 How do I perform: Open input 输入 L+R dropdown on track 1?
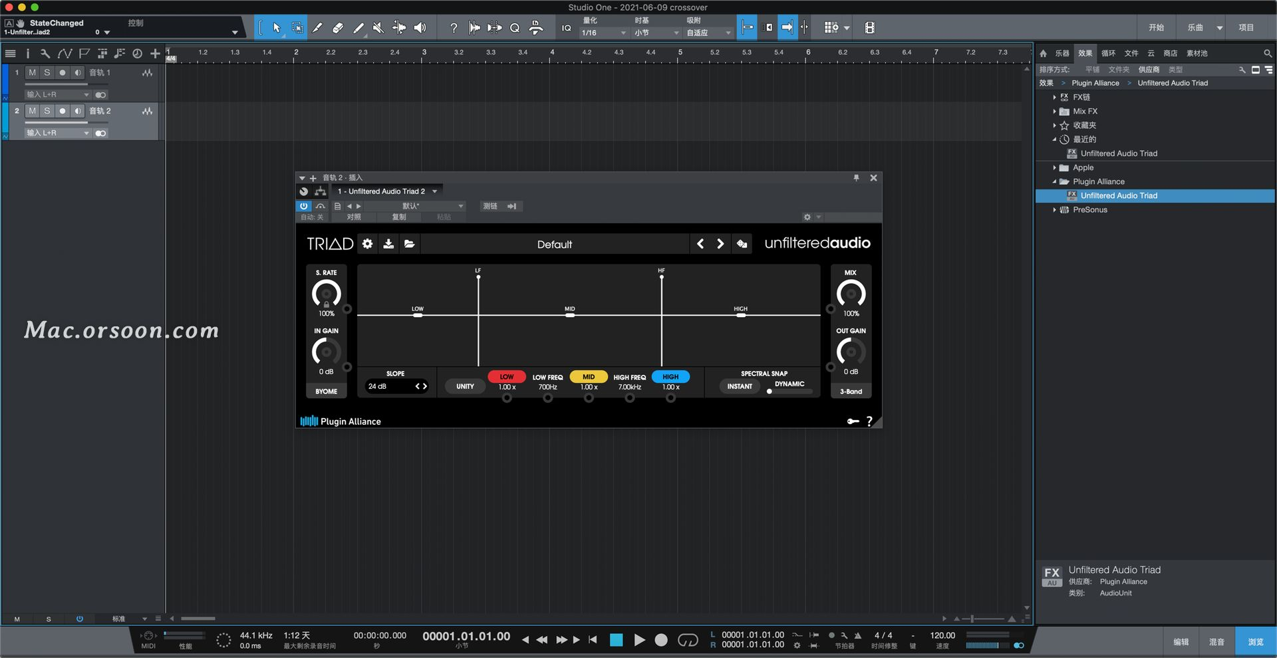(x=57, y=94)
